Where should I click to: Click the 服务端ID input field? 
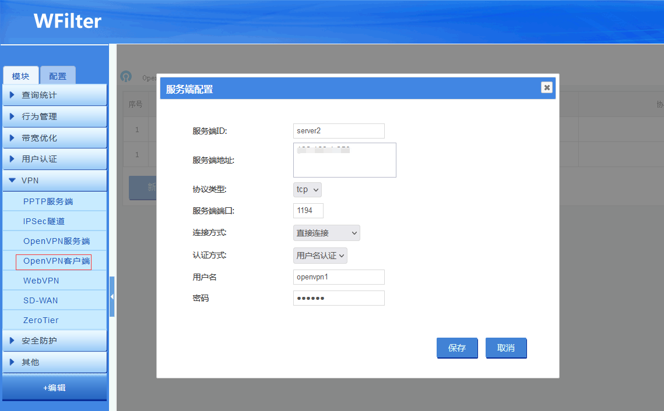[x=339, y=131]
